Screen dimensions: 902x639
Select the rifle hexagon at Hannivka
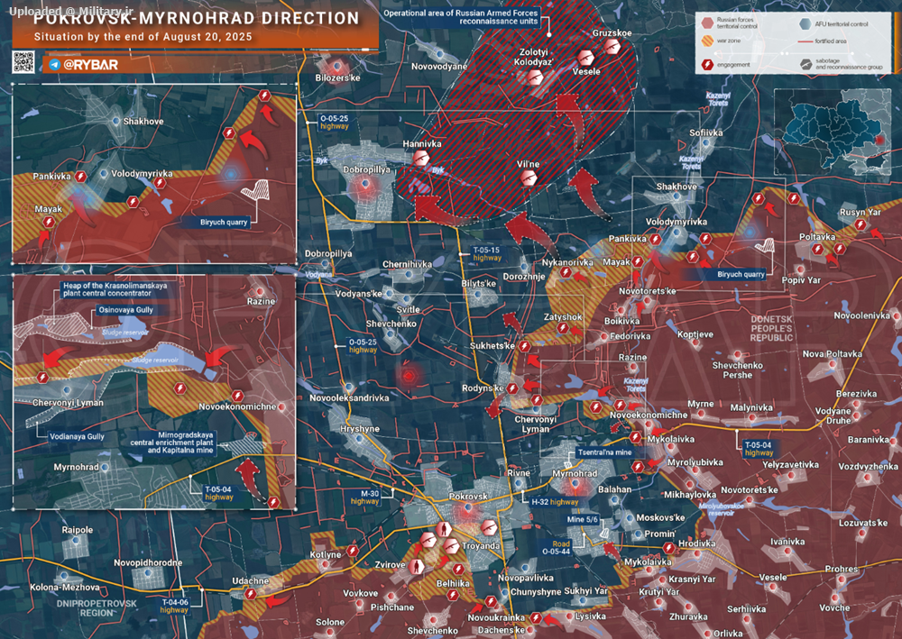pos(421,158)
